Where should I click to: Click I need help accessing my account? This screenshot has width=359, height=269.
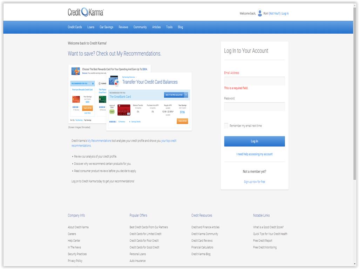[254, 154]
